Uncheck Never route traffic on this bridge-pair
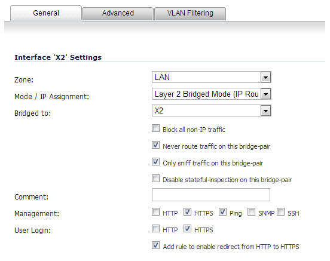Image resolution: width=330 pixels, height=261 pixels. pyautogui.click(x=156, y=145)
